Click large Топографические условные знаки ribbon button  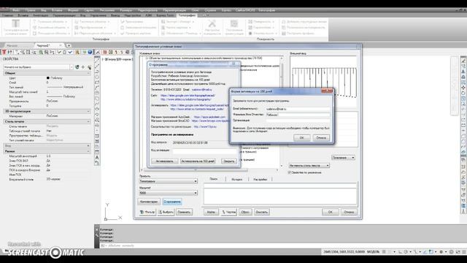[x=16, y=27]
